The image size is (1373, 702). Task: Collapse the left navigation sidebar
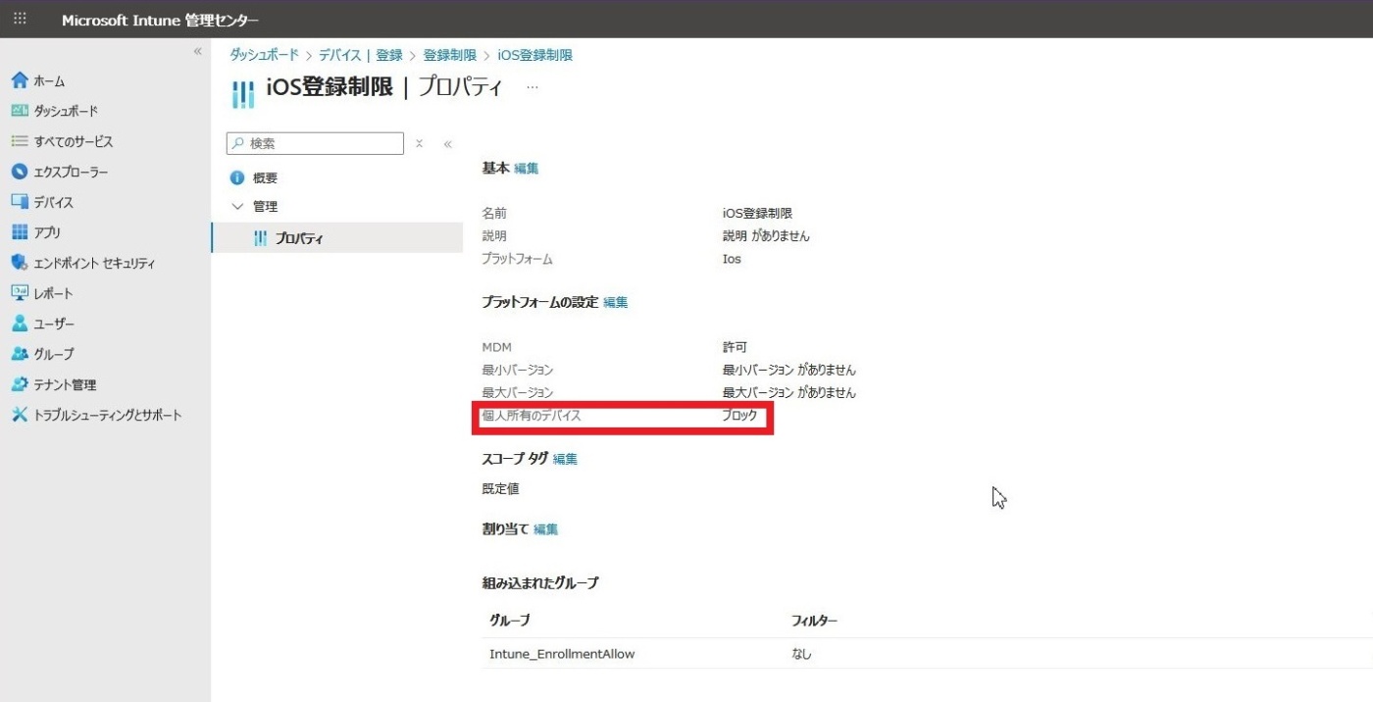coord(197,51)
